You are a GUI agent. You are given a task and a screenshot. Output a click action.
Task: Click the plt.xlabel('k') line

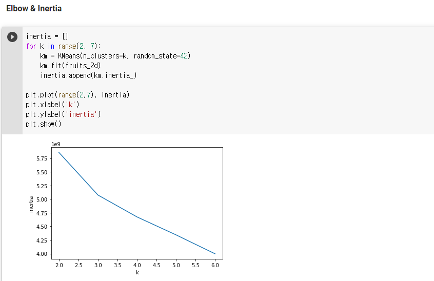53,105
